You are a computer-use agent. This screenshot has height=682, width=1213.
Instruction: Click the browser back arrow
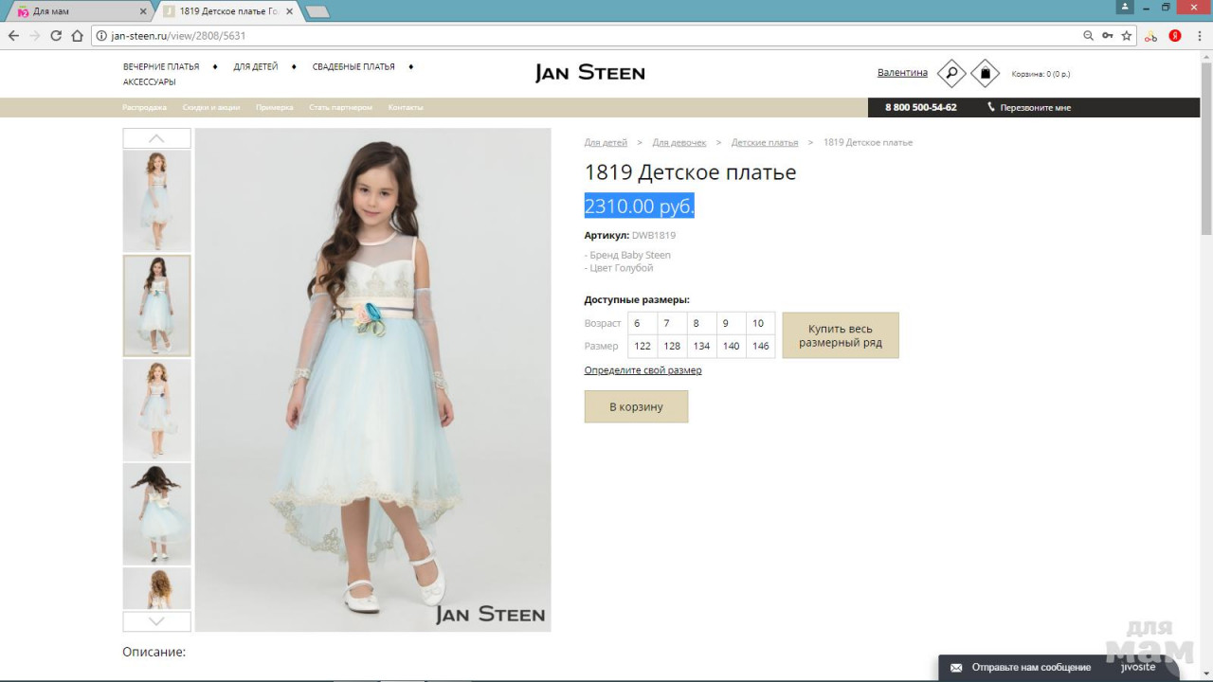tap(13, 36)
